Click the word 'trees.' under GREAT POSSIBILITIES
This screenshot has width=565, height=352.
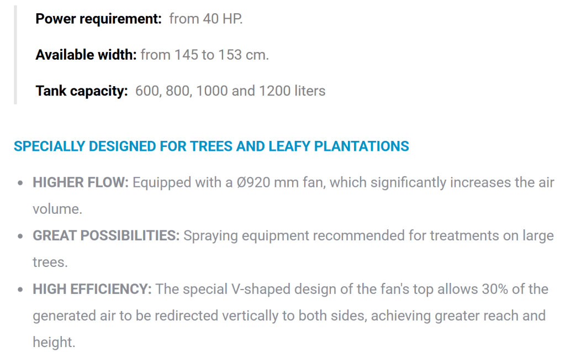tap(50, 262)
